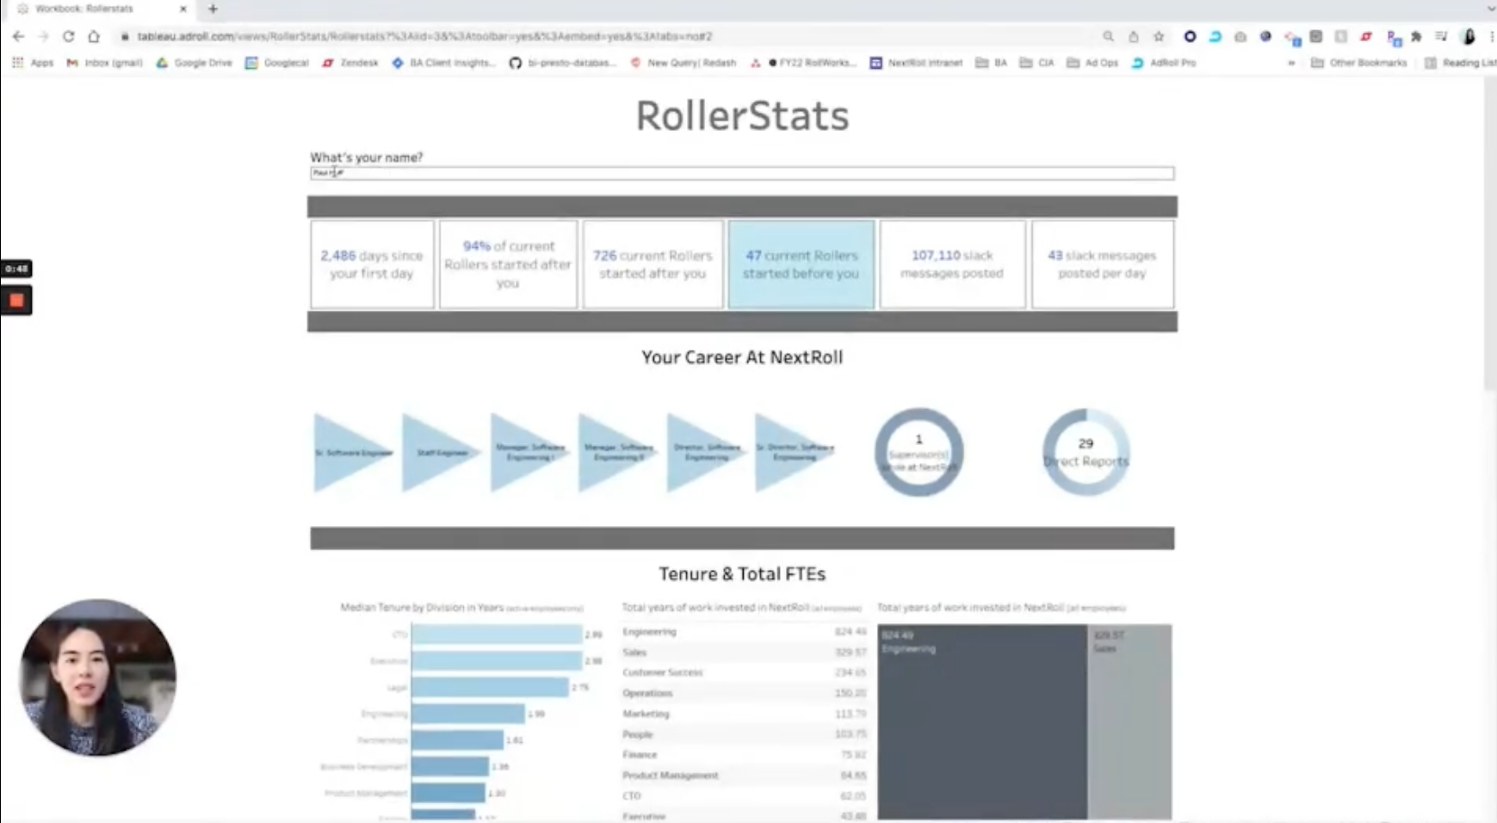Click the red Zendesk-style extension icon
This screenshot has width=1497, height=823.
(1366, 36)
